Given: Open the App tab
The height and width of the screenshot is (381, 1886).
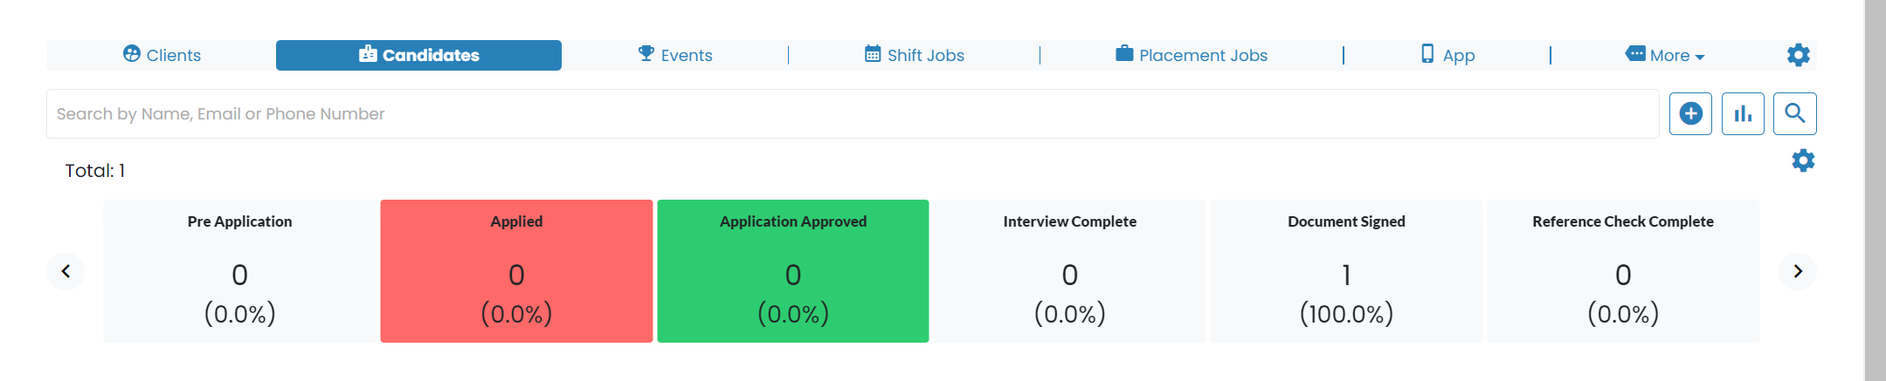Looking at the screenshot, I should [x=1447, y=55].
